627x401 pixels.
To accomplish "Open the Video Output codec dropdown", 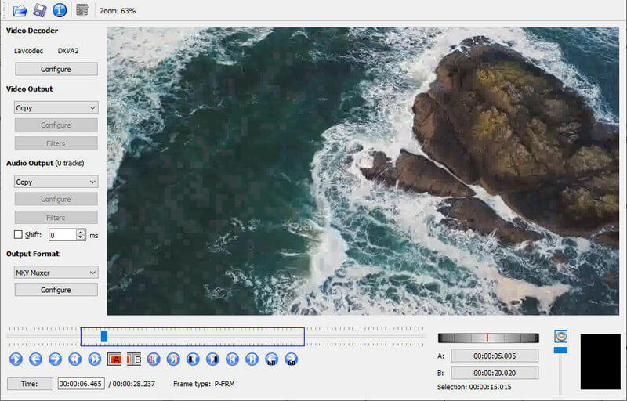I will (x=56, y=107).
